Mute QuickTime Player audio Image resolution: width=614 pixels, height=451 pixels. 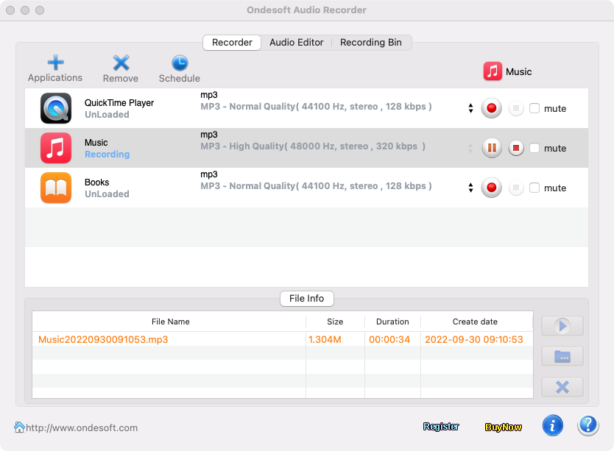coord(534,108)
